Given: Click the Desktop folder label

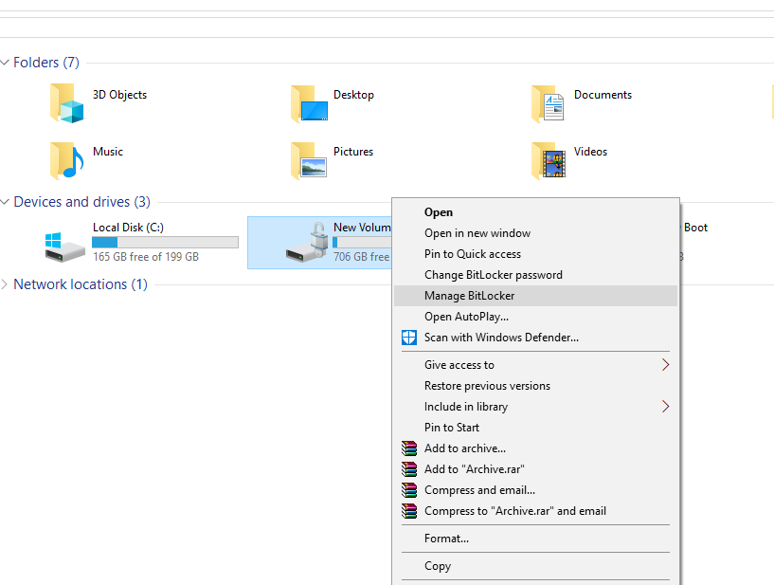Looking at the screenshot, I should [x=353, y=95].
